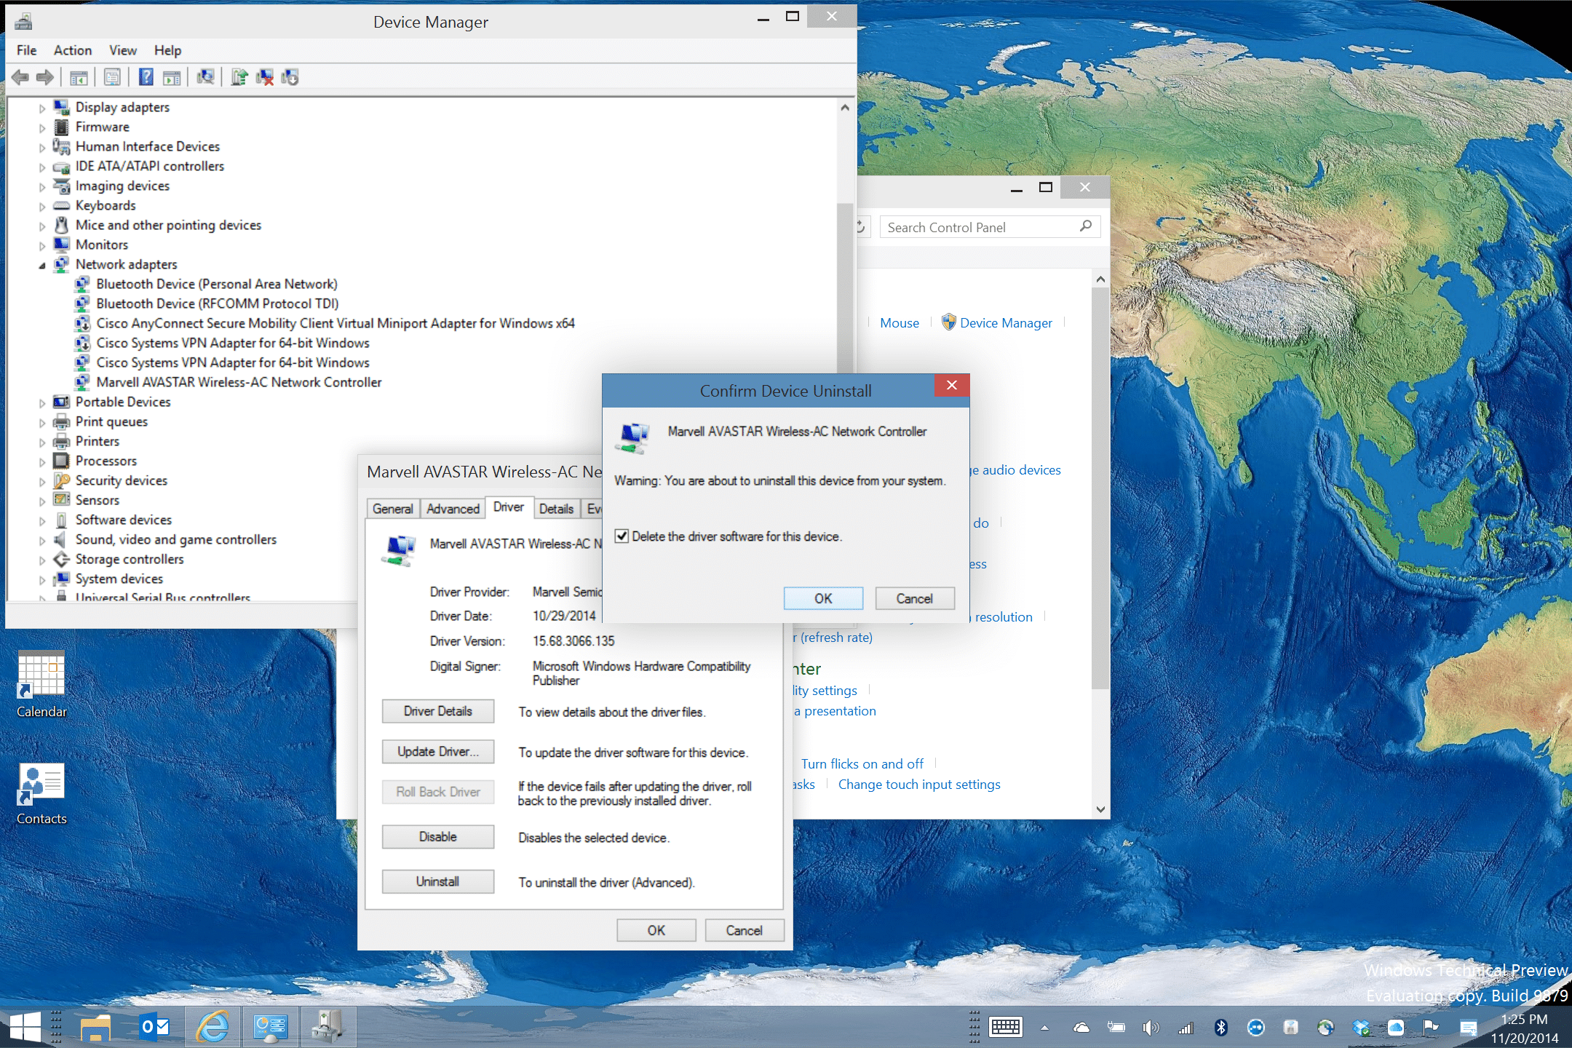Image resolution: width=1572 pixels, height=1048 pixels.
Task: Uncheck Delete the driver software for this device
Action: [x=622, y=536]
